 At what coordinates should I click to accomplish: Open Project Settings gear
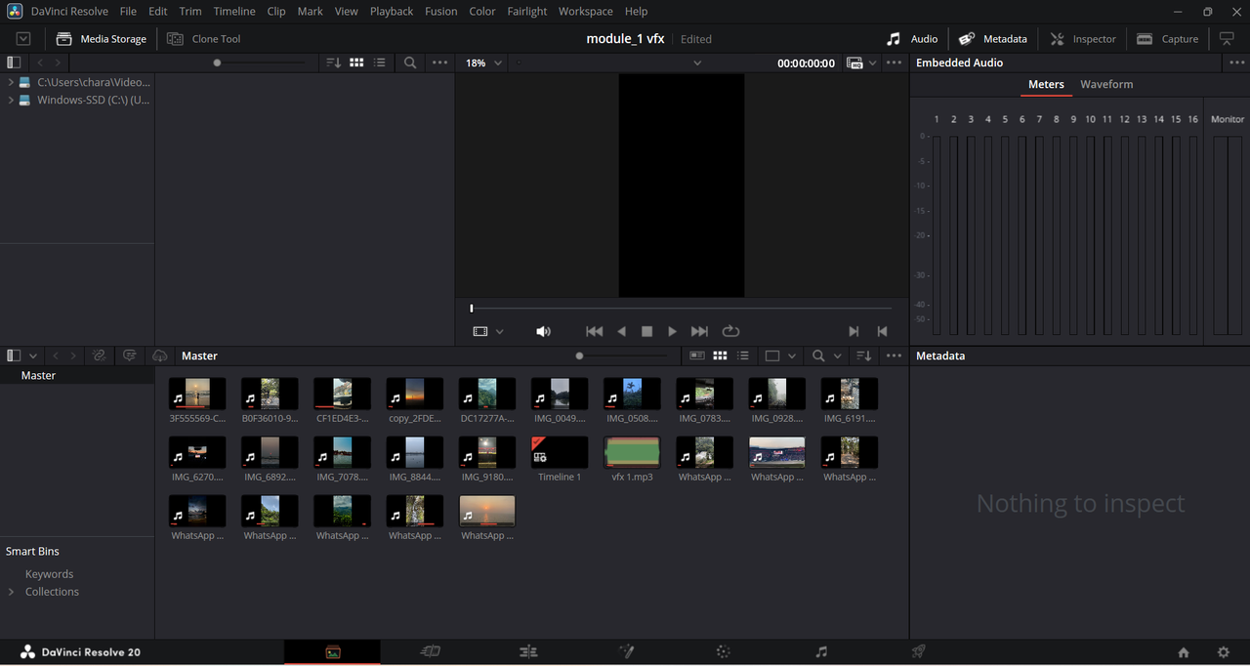[x=1224, y=652]
